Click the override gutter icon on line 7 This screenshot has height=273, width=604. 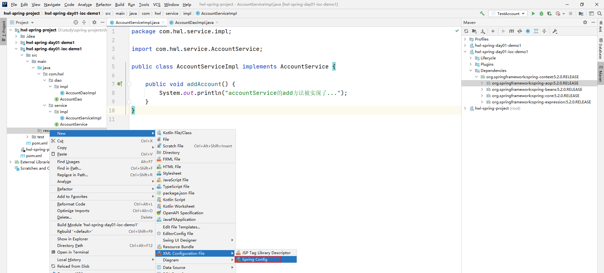[120, 84]
